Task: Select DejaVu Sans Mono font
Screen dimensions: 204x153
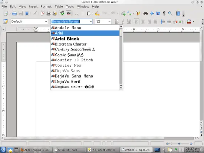Action: pos(85,76)
